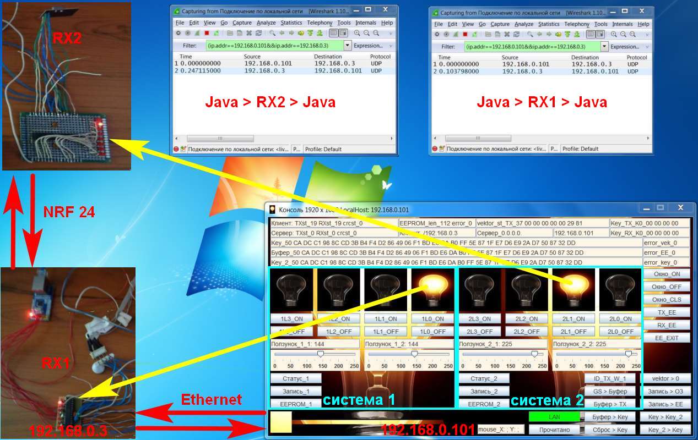
Task: Open filter history dropdown in left Wireshark
Action: click(348, 46)
